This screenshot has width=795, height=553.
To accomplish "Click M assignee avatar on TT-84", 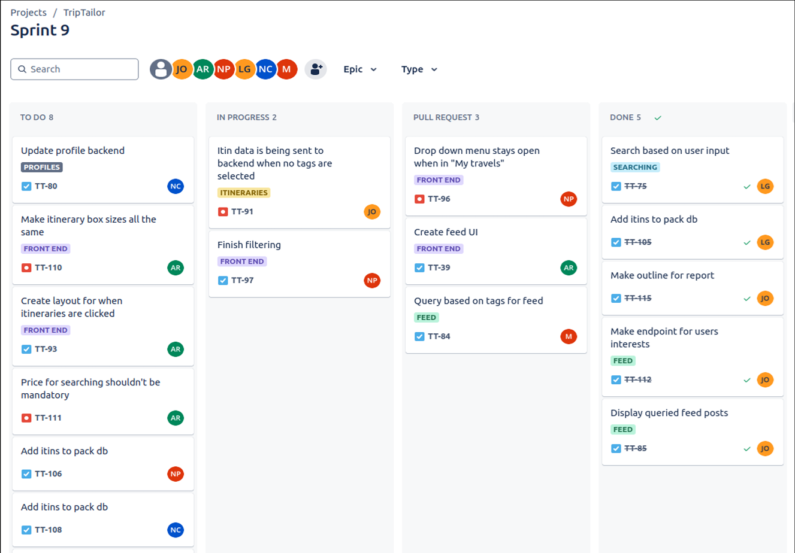I will coord(569,336).
